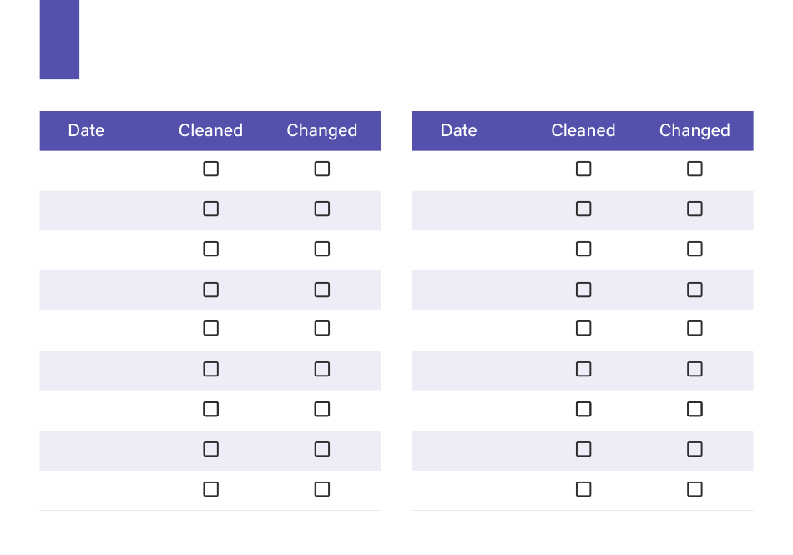The width and height of the screenshot is (793, 555).
Task: Select first-row Date cell in right table
Action: pyautogui.click(x=469, y=171)
